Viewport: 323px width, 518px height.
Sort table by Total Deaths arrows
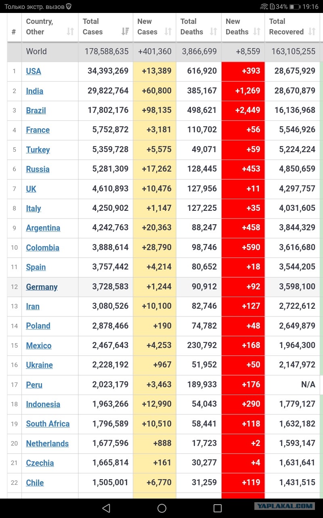214,32
